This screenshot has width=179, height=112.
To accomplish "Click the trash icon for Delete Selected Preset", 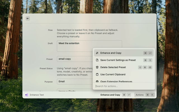I will 97,67.
